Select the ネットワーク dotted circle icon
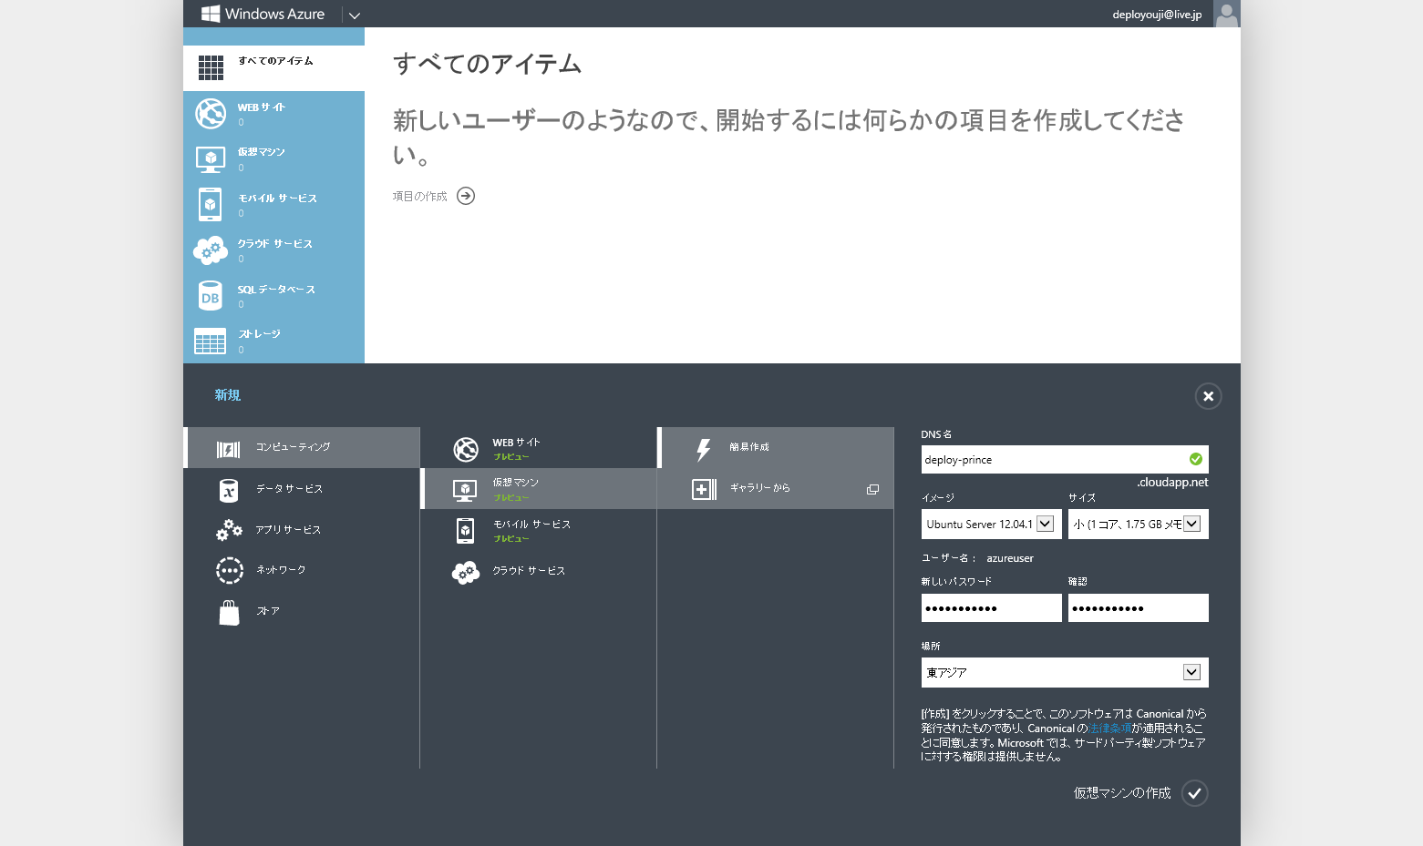This screenshot has height=846, width=1423. click(x=229, y=571)
